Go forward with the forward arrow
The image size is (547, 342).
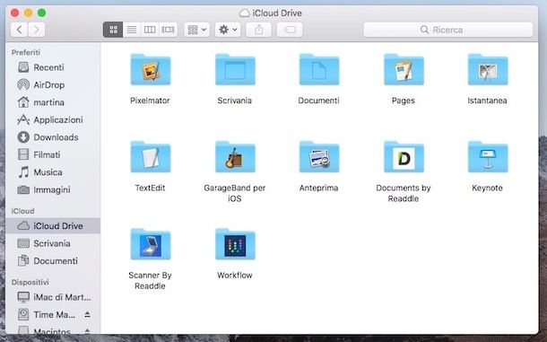point(37,30)
